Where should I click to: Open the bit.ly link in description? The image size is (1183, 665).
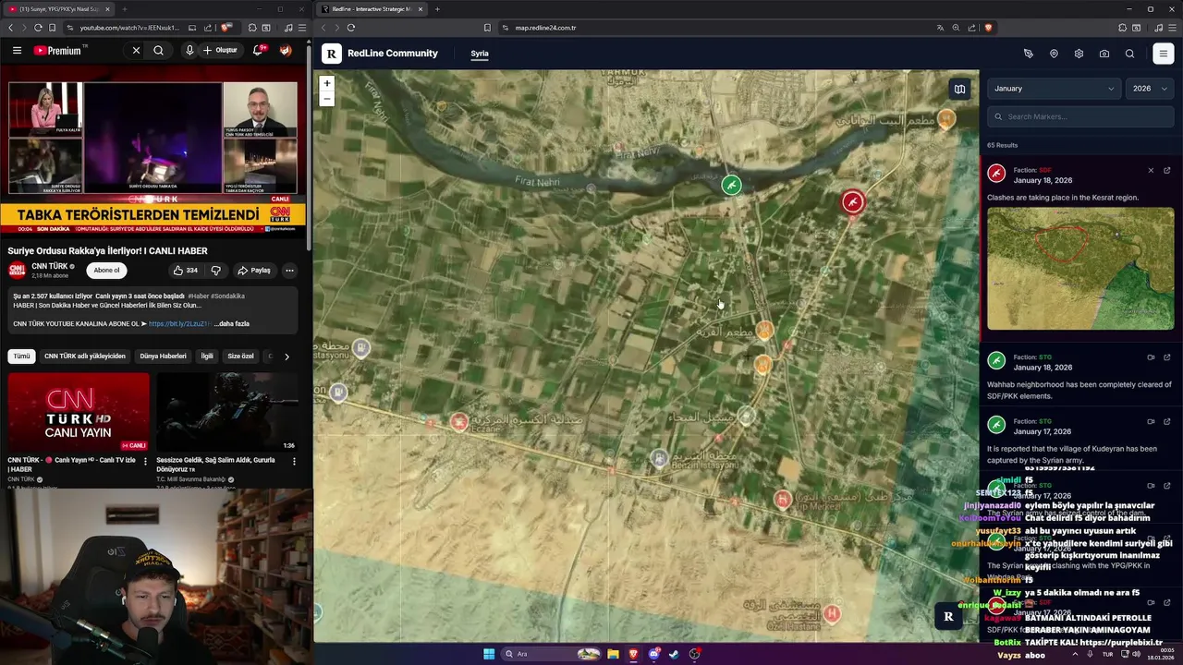click(179, 324)
